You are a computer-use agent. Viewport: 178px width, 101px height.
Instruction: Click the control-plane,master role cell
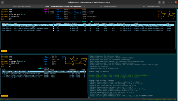(59, 72)
